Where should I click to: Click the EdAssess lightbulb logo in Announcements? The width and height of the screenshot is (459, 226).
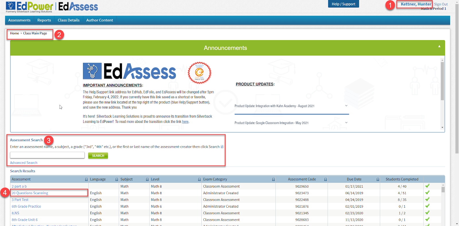(92, 71)
